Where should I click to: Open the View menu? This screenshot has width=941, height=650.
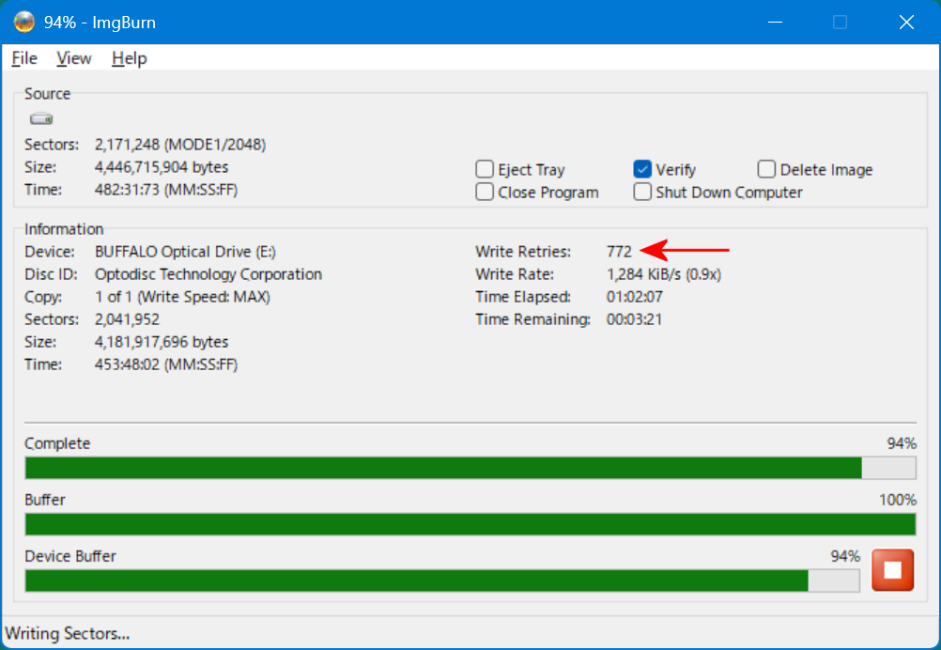tap(74, 58)
